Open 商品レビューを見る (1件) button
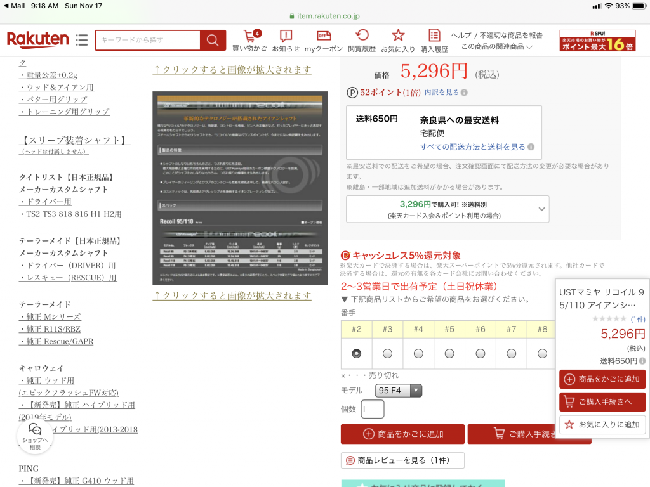This screenshot has width=650, height=487. [x=402, y=460]
